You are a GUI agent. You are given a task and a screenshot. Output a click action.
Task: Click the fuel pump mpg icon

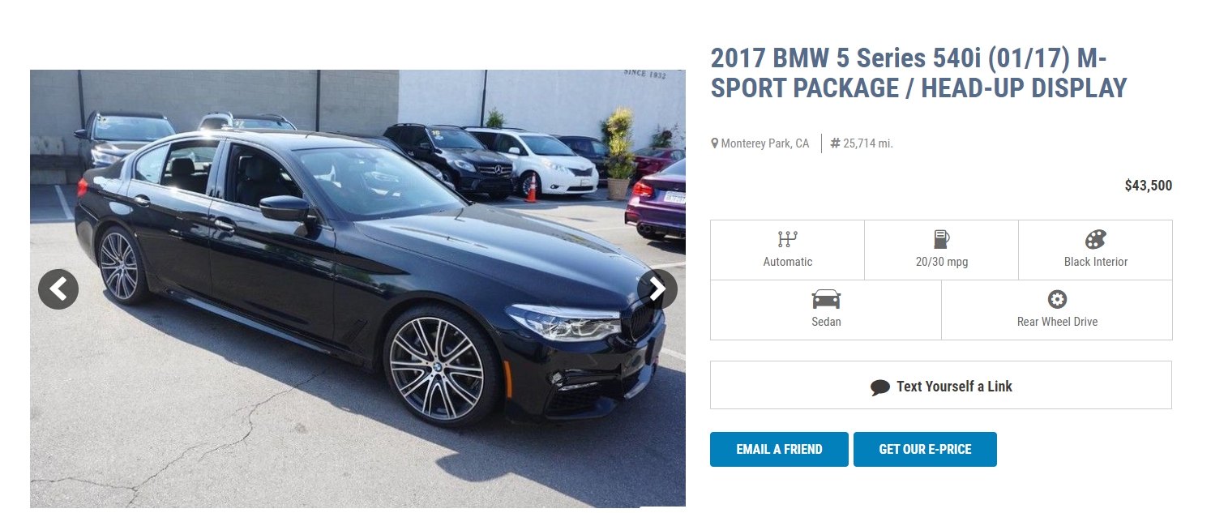tap(941, 239)
